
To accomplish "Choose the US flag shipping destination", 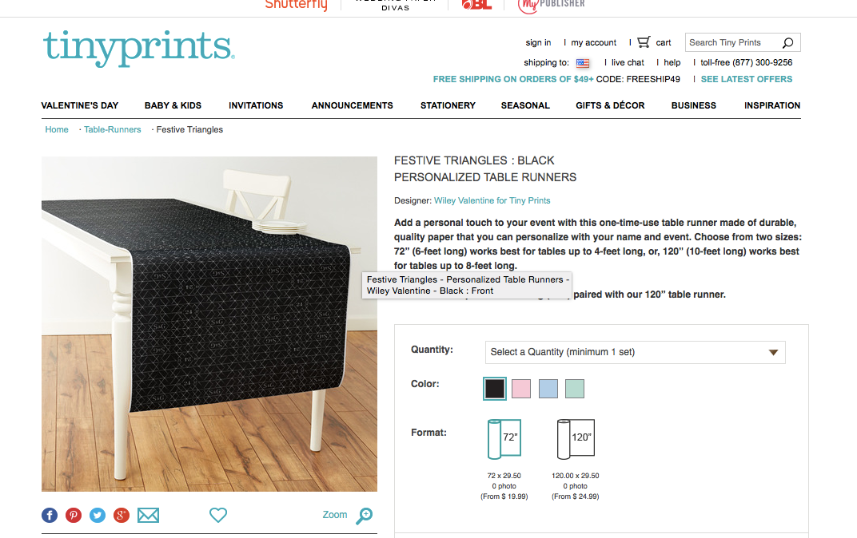I will point(583,63).
